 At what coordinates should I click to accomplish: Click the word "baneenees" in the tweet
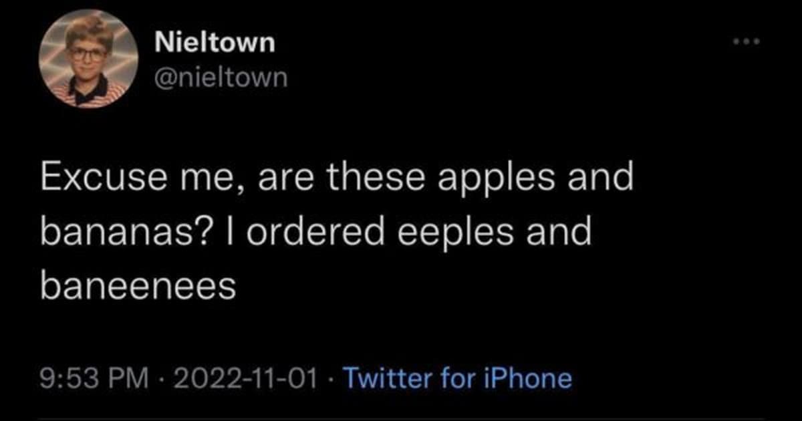(138, 286)
